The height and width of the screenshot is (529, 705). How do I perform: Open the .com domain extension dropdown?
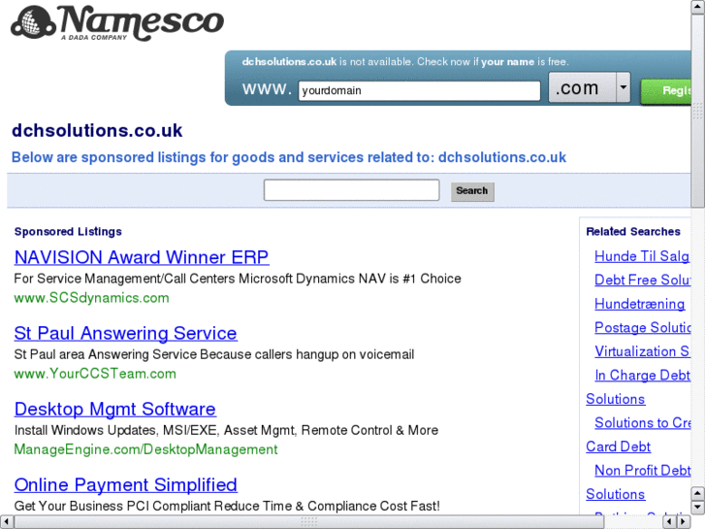pos(590,87)
